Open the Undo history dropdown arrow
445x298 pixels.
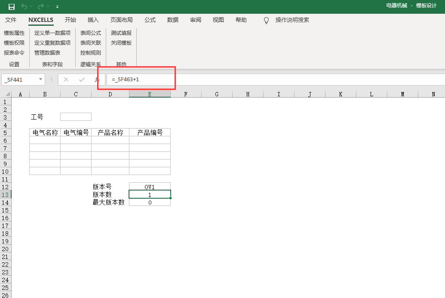click(x=31, y=7)
